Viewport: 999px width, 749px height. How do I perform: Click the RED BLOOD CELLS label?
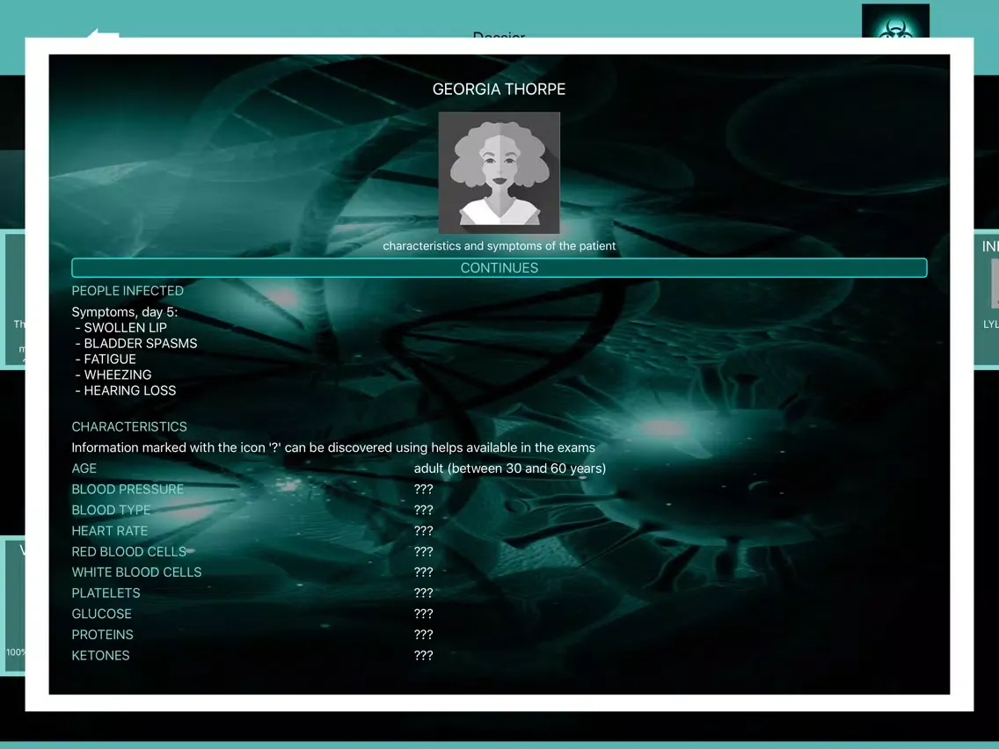coord(128,551)
